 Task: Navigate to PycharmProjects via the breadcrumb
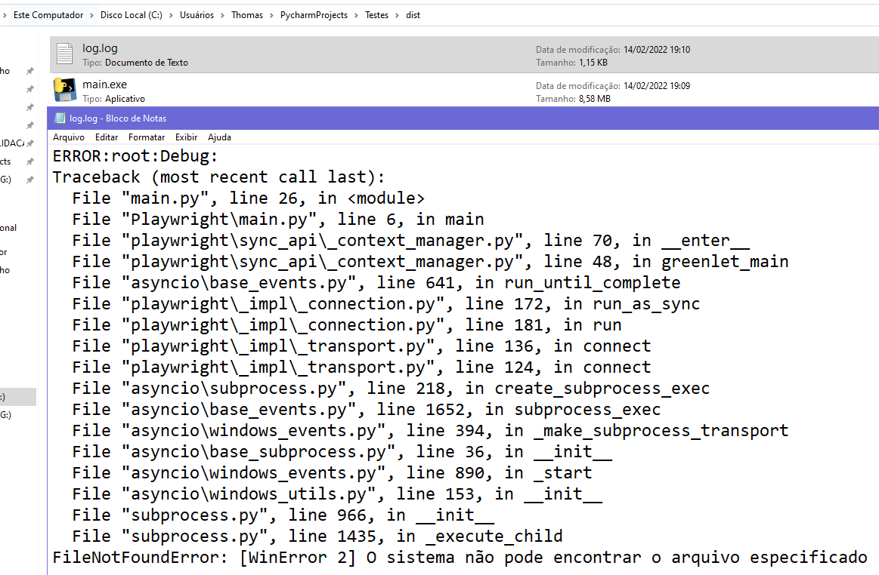coord(314,14)
